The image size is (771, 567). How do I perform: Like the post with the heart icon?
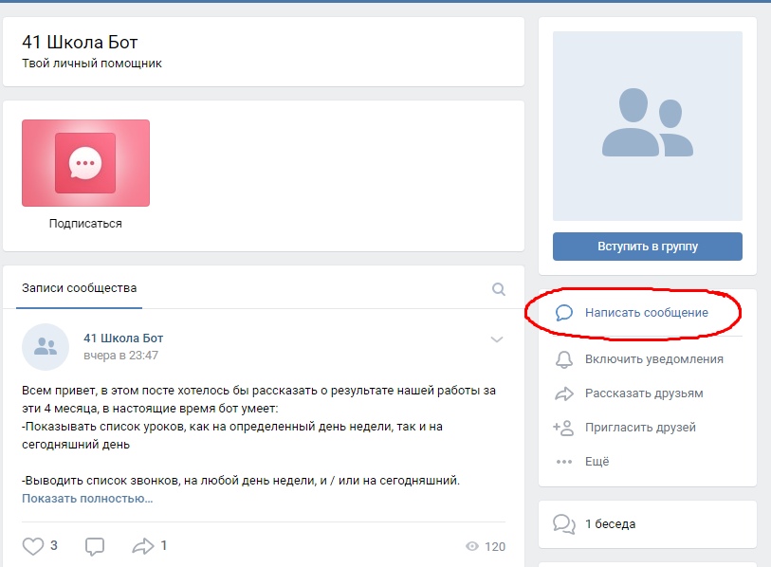(33, 546)
